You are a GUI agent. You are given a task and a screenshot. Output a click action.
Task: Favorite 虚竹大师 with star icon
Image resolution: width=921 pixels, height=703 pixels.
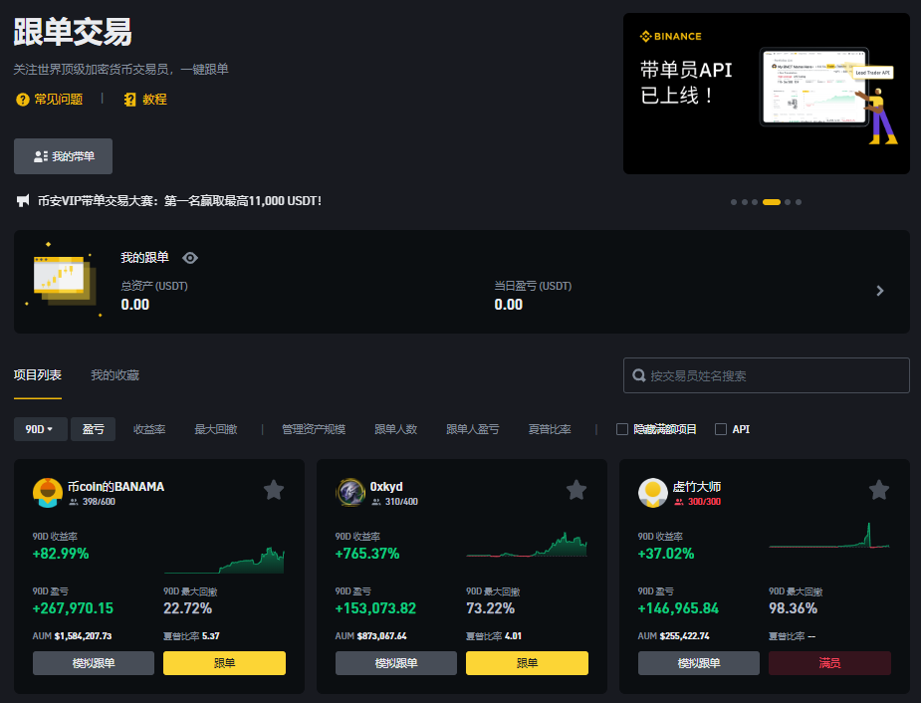coord(879,490)
